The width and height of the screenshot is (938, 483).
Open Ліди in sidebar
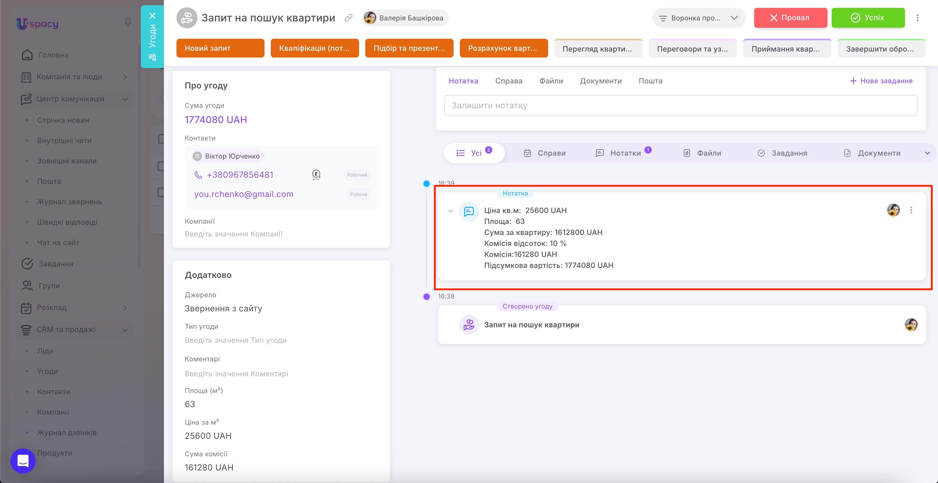45,351
